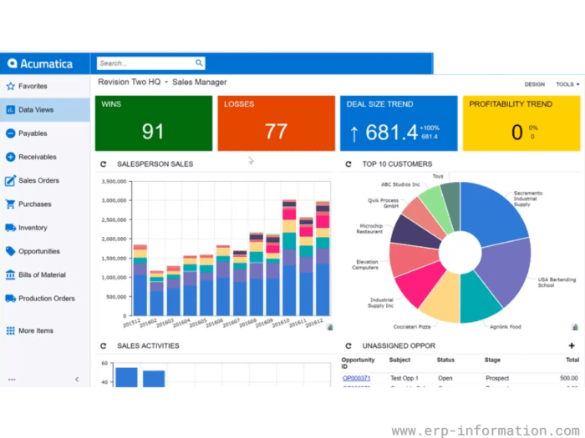Click the Payables sidebar icon

[x=11, y=133]
